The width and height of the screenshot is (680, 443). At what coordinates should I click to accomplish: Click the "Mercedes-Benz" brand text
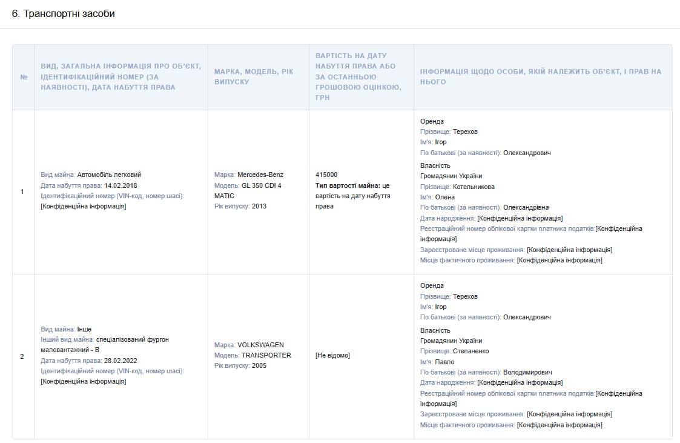(x=260, y=175)
